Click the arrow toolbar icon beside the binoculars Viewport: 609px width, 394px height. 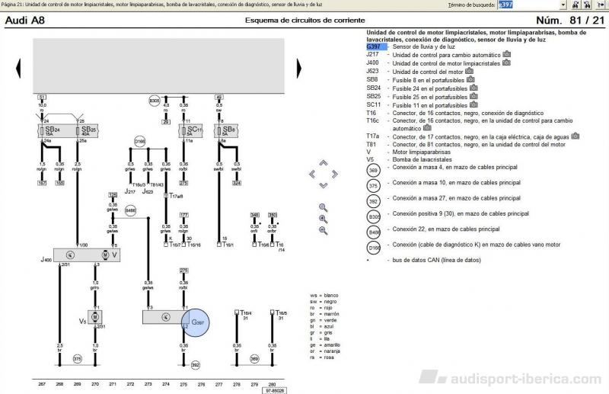(601, 5)
